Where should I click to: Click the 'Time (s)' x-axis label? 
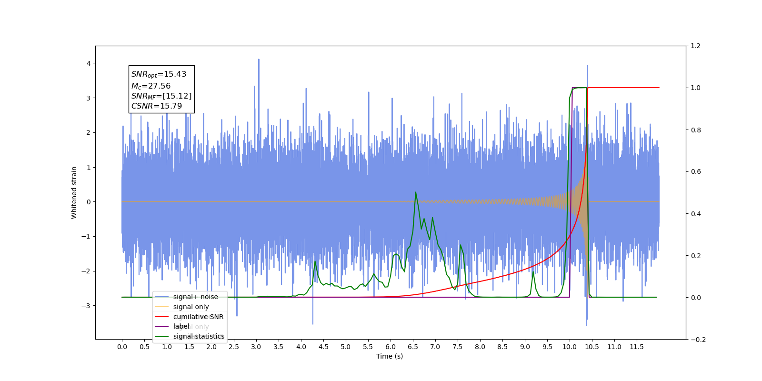tap(390, 356)
